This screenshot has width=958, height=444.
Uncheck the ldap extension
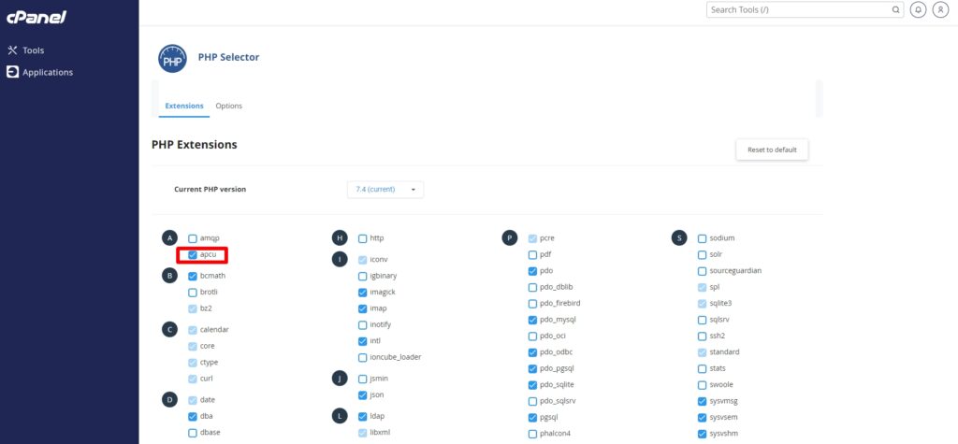[x=362, y=416]
